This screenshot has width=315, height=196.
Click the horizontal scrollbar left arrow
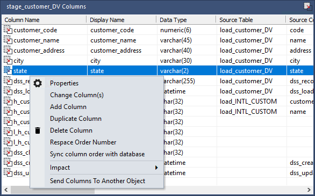pos(6,190)
